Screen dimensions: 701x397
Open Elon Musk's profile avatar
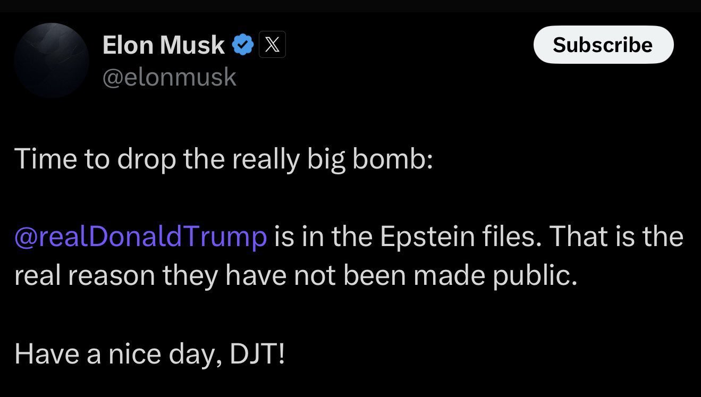click(x=52, y=60)
